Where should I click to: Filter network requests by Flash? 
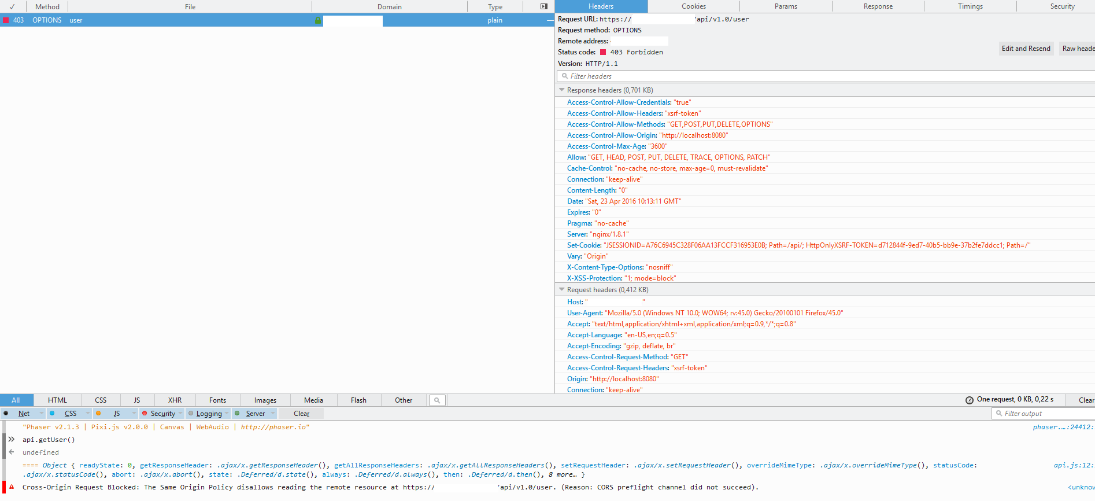tap(358, 400)
